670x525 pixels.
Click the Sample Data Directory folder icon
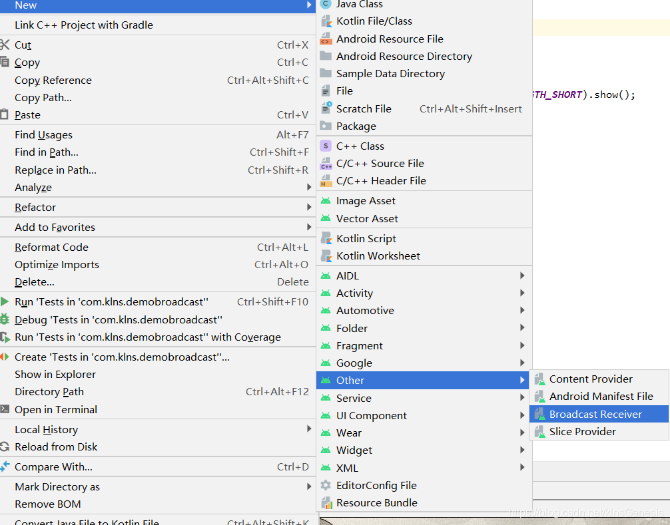click(326, 73)
